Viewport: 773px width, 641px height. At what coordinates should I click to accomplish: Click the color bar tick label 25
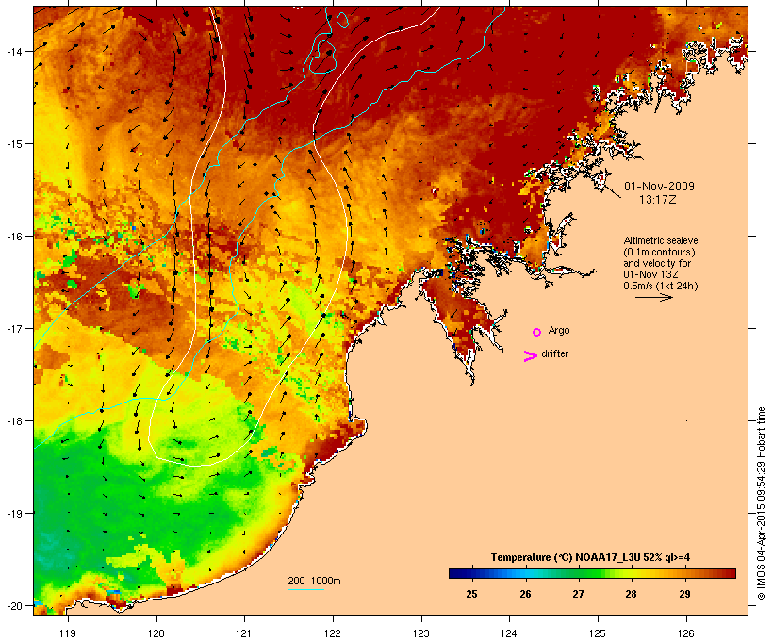(471, 594)
